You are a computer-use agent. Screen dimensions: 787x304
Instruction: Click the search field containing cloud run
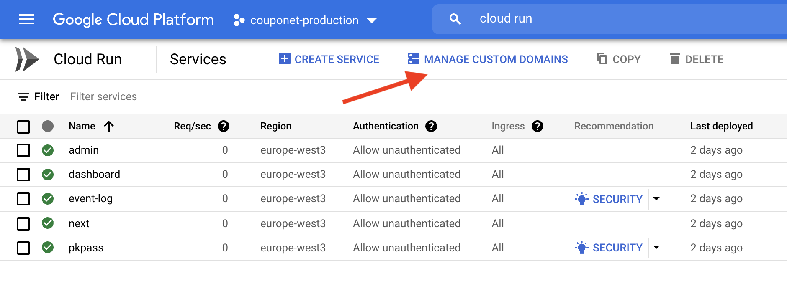[610, 19]
